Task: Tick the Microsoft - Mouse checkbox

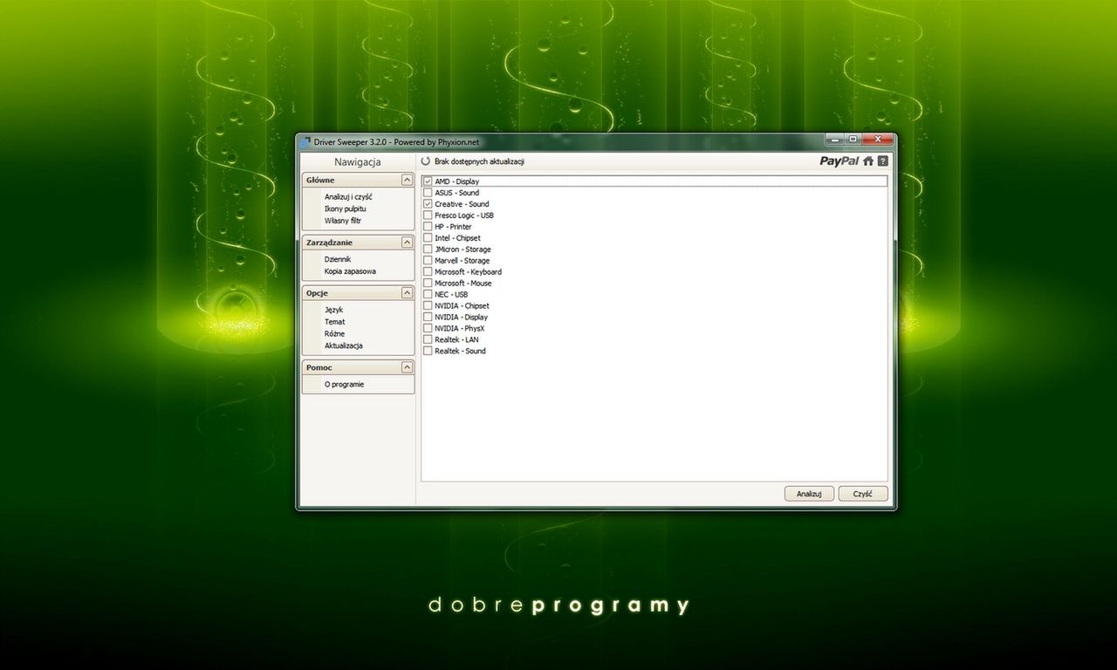Action: coord(428,284)
